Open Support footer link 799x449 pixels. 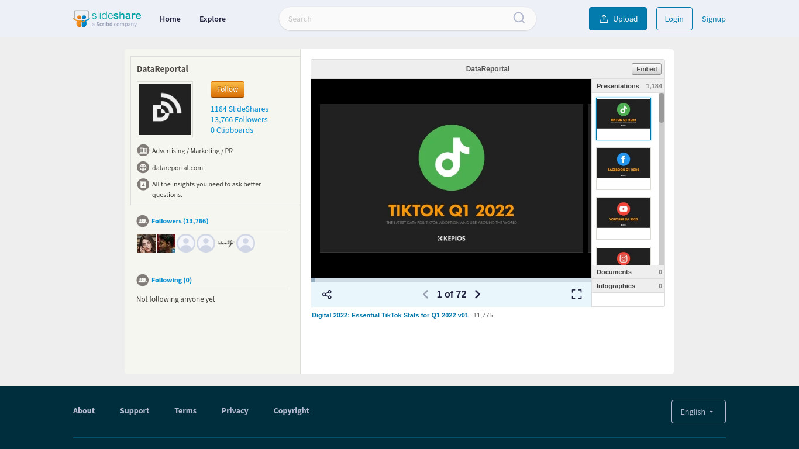(135, 410)
